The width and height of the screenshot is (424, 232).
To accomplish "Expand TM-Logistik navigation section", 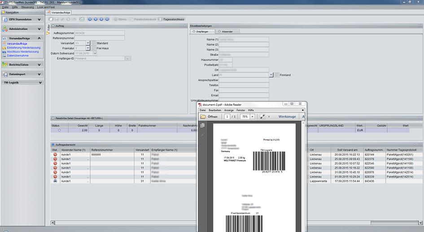I will (22, 83).
